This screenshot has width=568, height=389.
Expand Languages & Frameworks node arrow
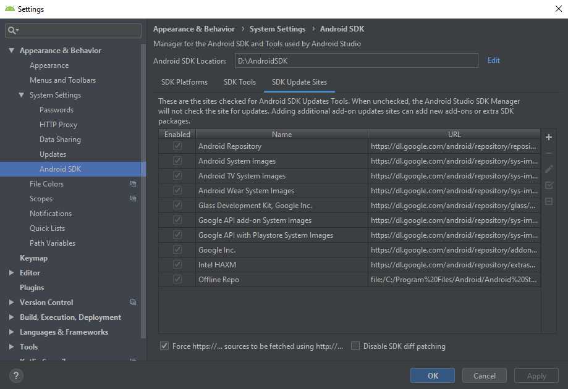(x=12, y=332)
